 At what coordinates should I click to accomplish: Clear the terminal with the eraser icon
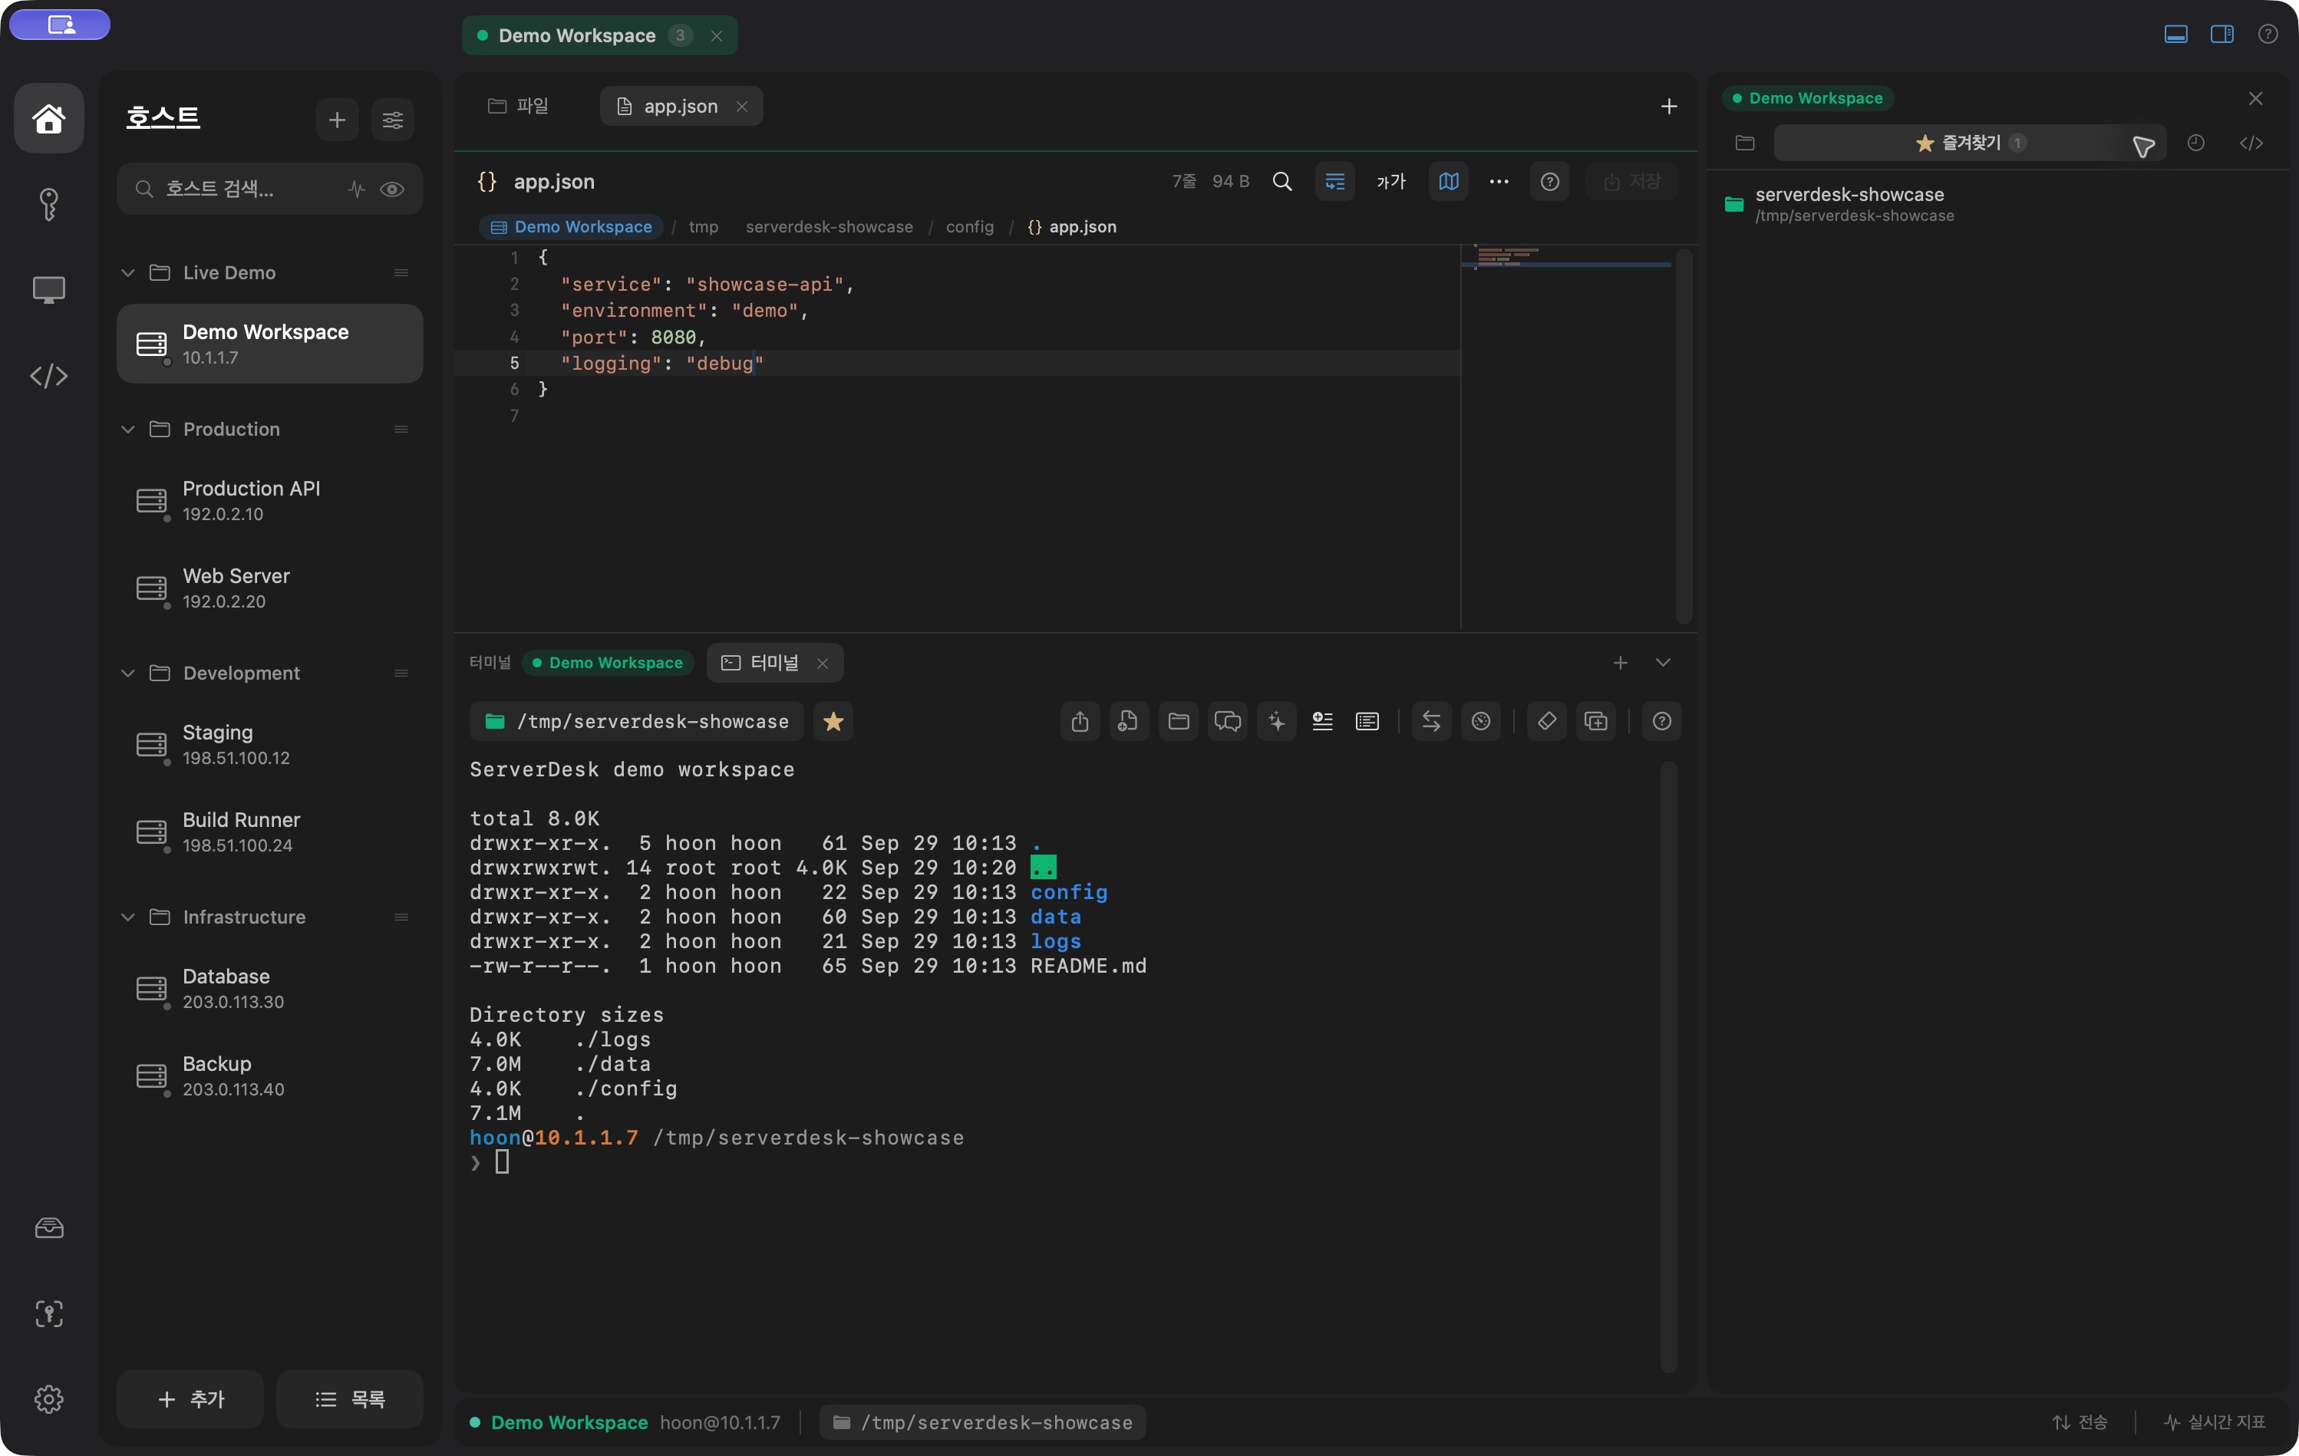click(1547, 722)
